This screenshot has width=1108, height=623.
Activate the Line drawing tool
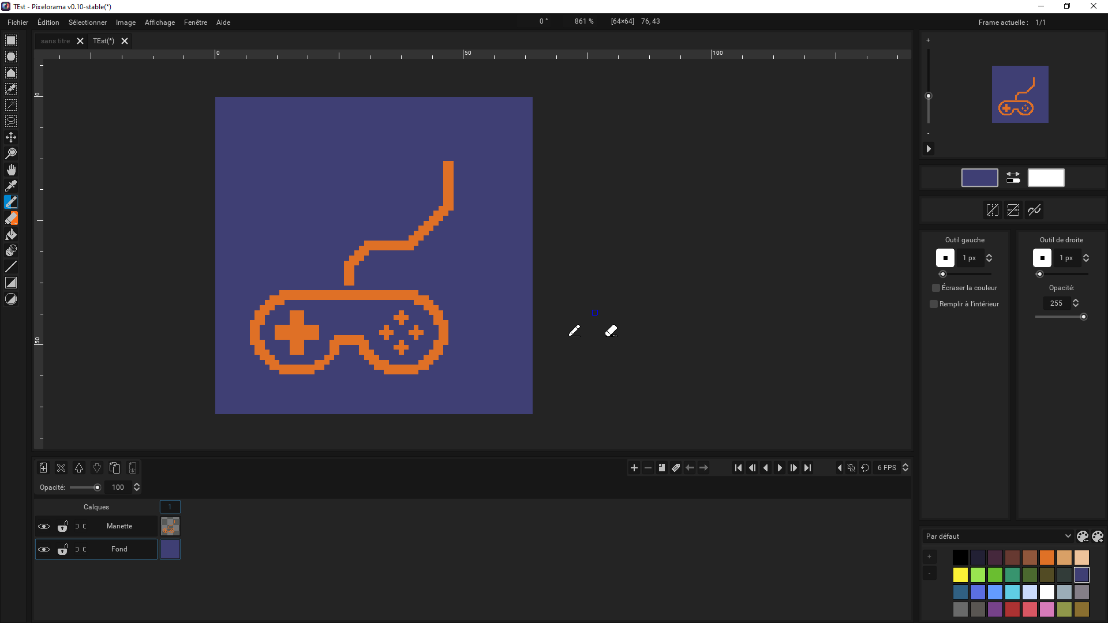point(10,267)
